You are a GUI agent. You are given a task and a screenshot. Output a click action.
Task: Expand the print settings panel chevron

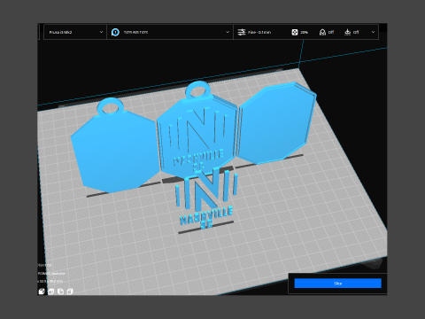click(373, 32)
